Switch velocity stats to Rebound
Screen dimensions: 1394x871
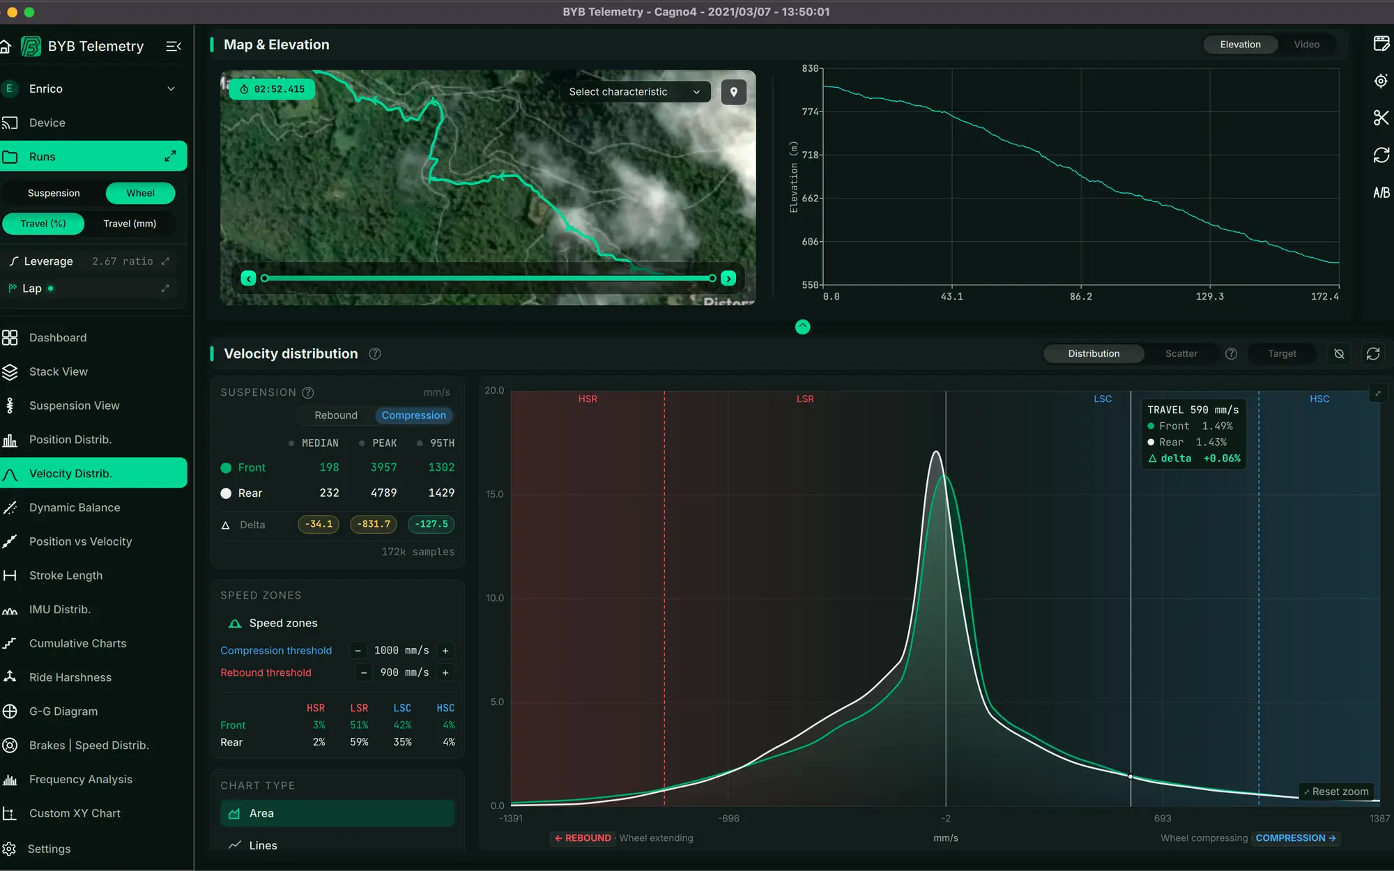[336, 415]
